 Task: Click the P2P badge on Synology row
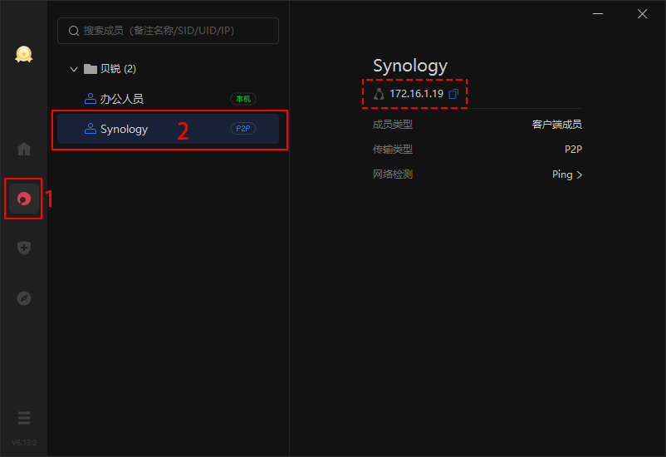pyautogui.click(x=243, y=129)
